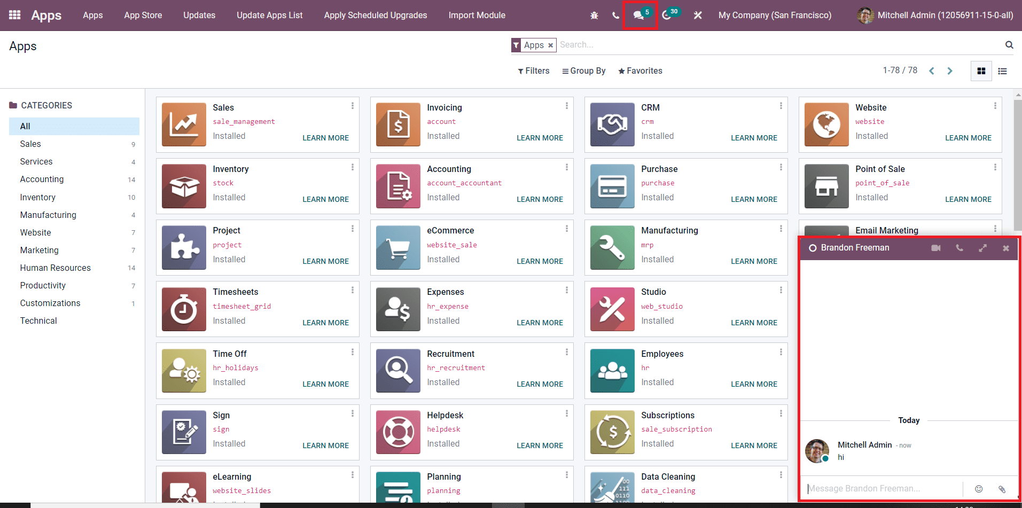1022x508 pixels.
Task: Switch to kanban view
Action: click(981, 71)
